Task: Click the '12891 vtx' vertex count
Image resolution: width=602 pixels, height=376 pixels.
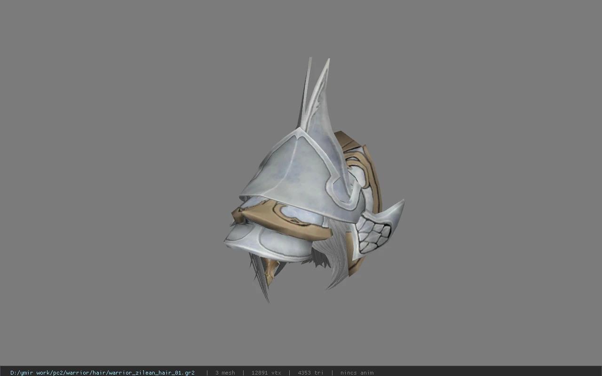Action: 266,373
